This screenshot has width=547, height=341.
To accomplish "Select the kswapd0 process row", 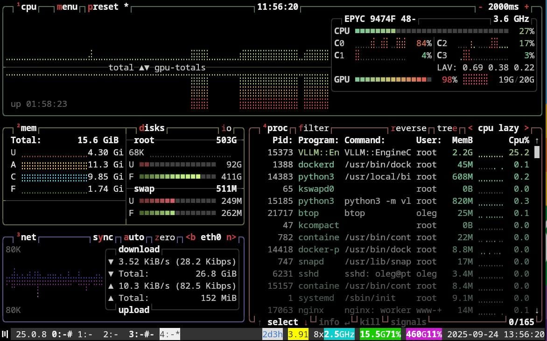I will 398,189.
